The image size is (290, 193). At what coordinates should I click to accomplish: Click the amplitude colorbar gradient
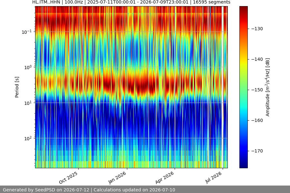(243, 87)
